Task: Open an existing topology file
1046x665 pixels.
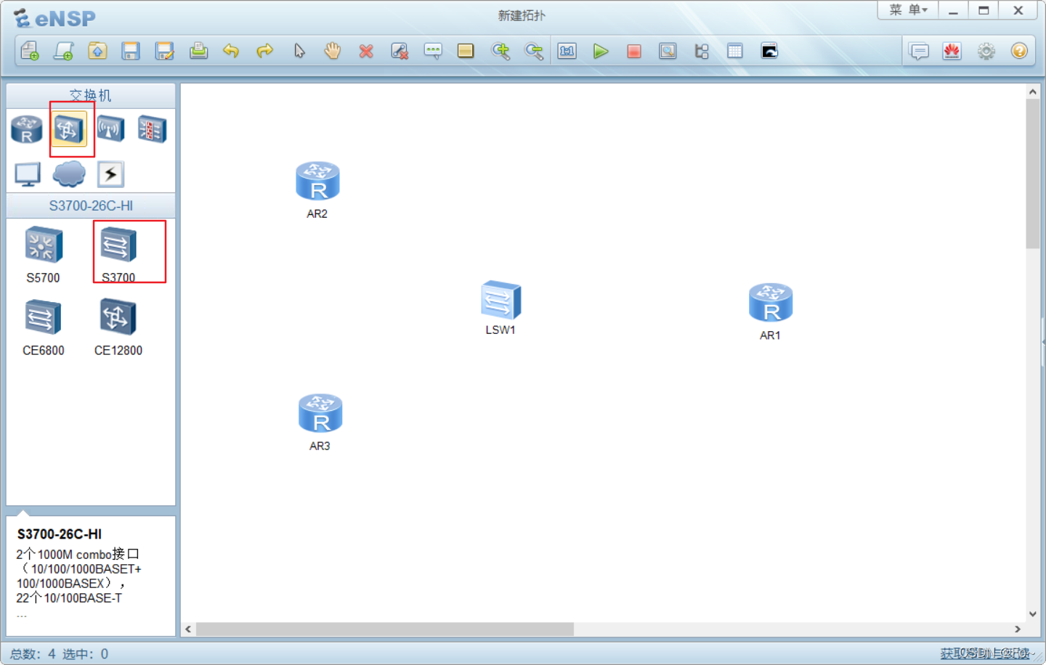Action: 97,51
